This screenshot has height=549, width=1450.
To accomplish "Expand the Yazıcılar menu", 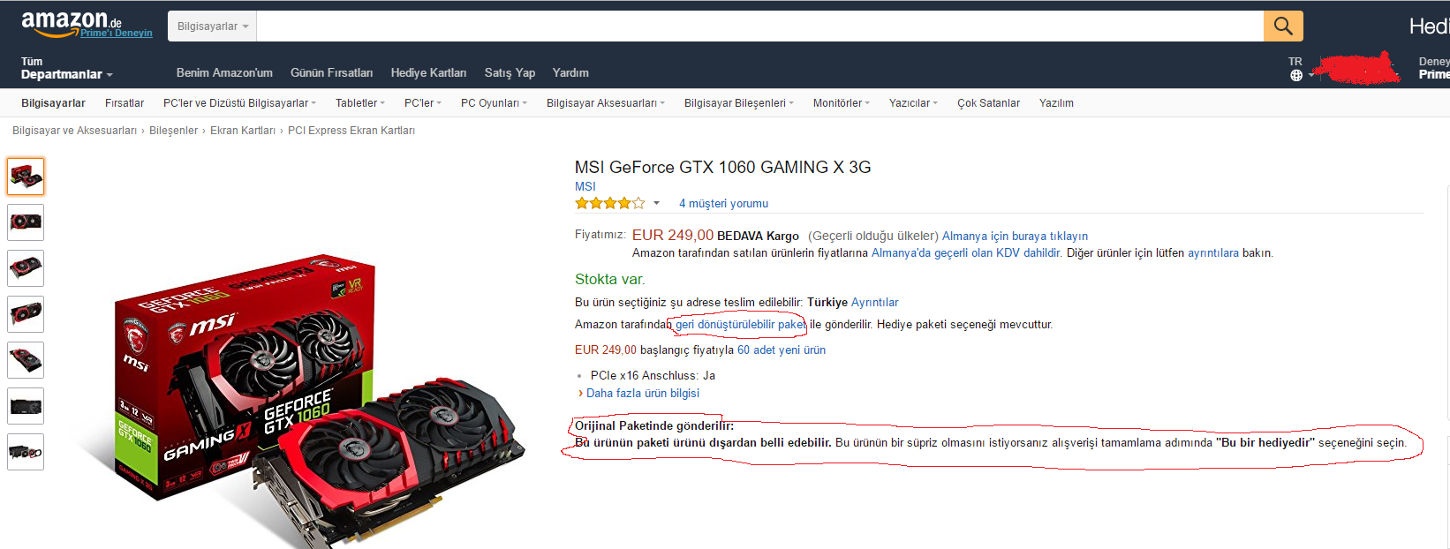I will point(913,103).
